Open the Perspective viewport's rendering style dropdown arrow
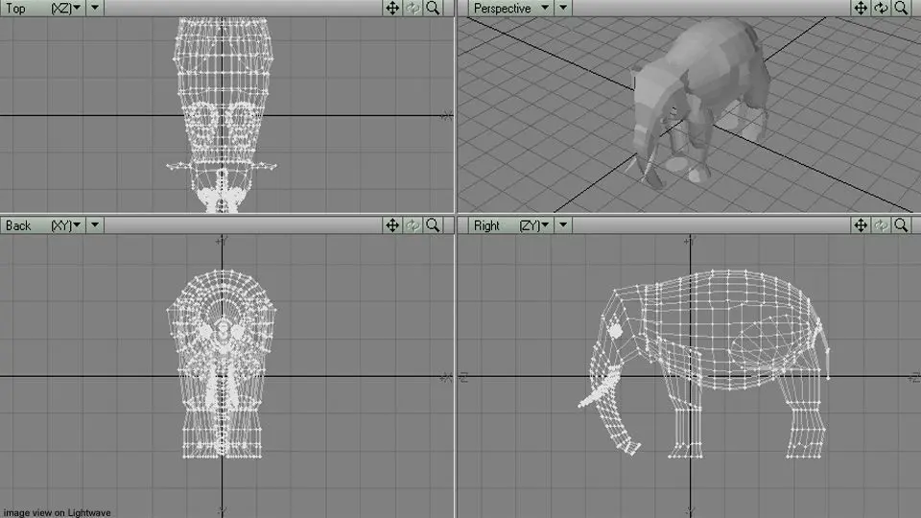 (x=563, y=9)
